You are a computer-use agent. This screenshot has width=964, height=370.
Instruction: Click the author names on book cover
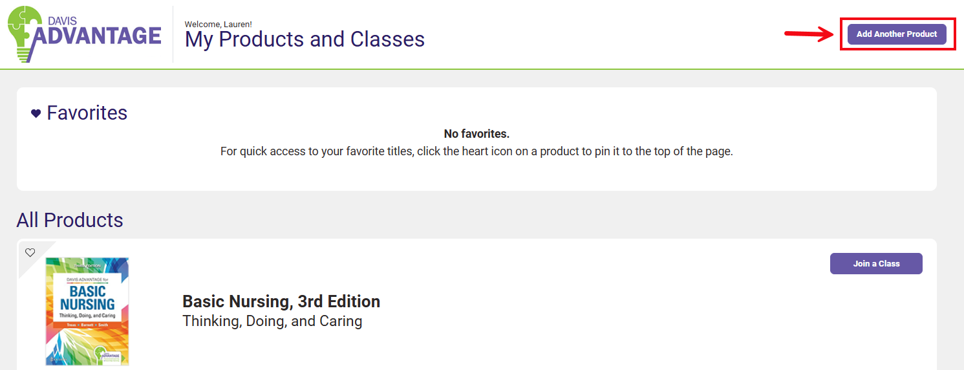coord(87,323)
